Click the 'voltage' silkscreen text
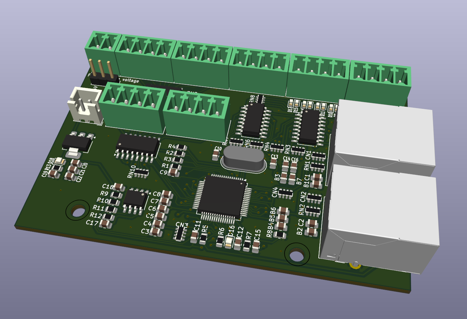 click(x=132, y=81)
